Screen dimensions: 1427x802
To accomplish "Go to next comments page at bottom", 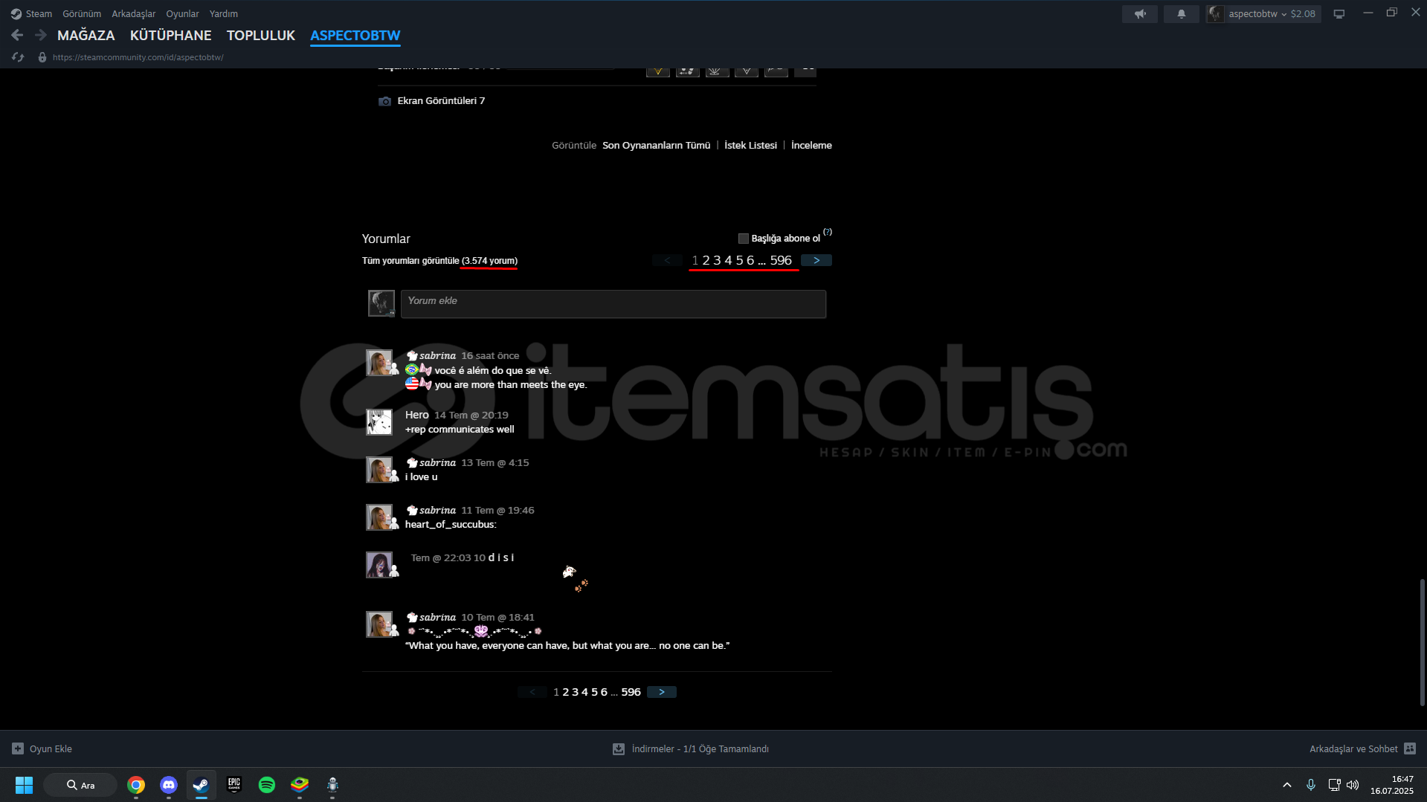I will click(662, 692).
